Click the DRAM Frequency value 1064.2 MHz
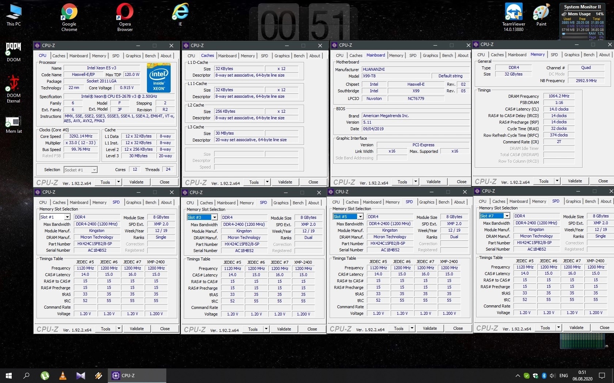This screenshot has height=383, width=614. pos(559,96)
